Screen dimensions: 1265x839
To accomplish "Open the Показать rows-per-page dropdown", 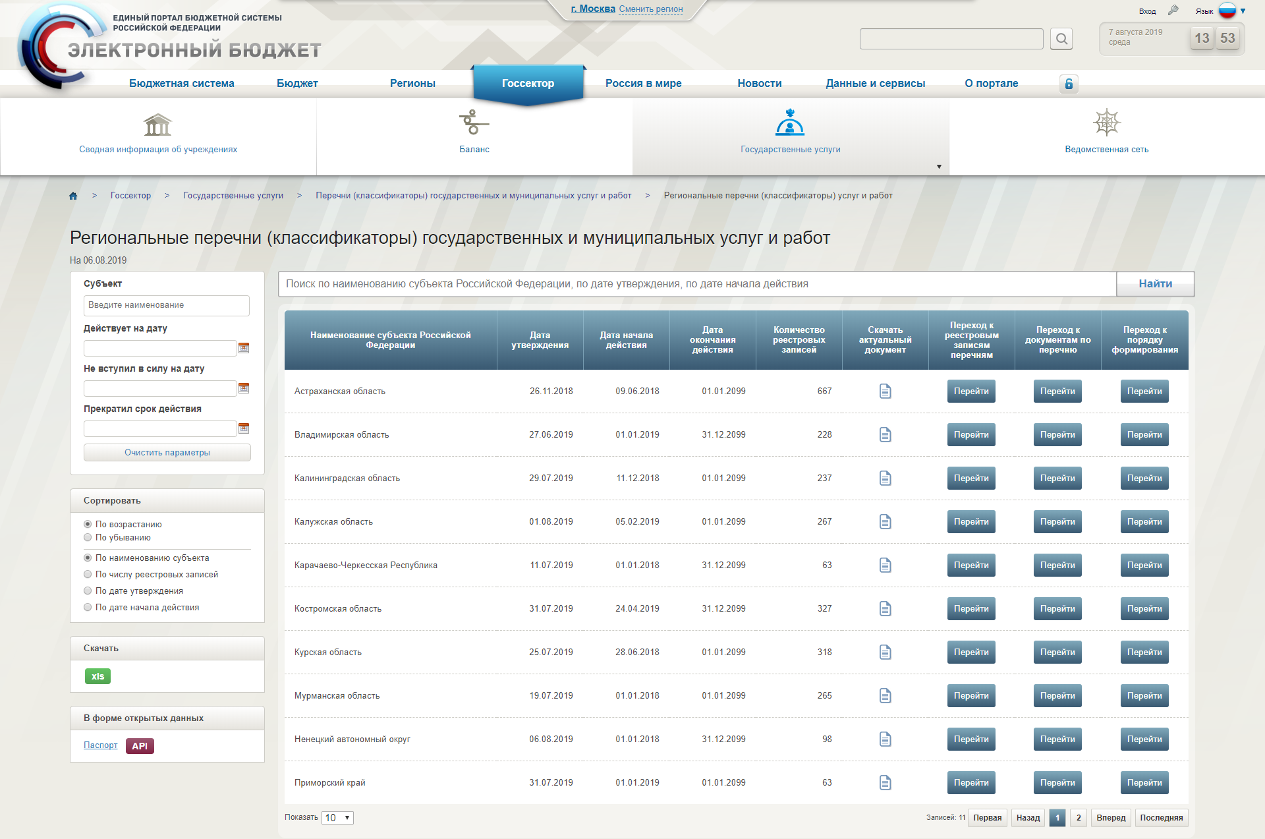I will pos(337,818).
